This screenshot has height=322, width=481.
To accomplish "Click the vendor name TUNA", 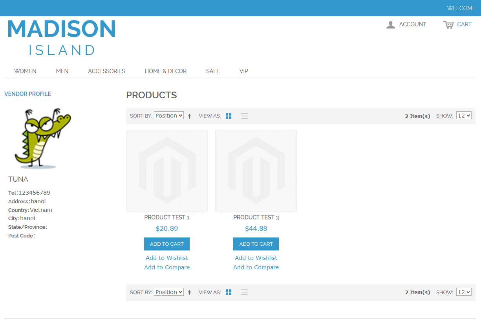I will point(18,179).
